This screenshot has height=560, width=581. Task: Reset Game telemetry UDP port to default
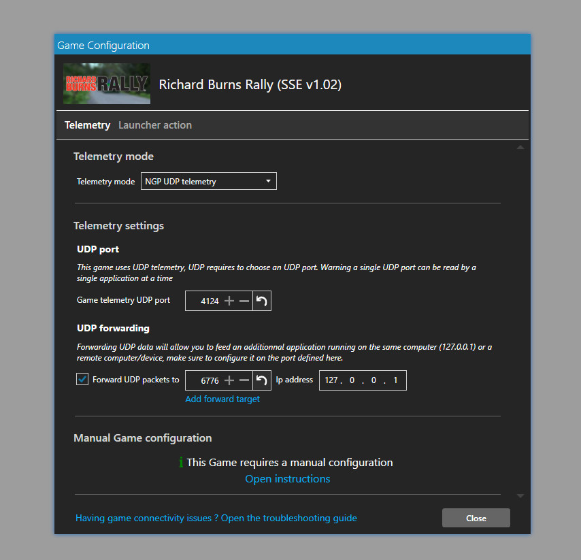pos(262,301)
